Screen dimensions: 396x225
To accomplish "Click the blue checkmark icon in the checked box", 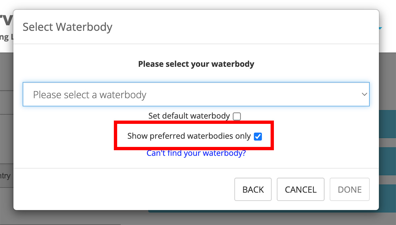I will coord(258,136).
